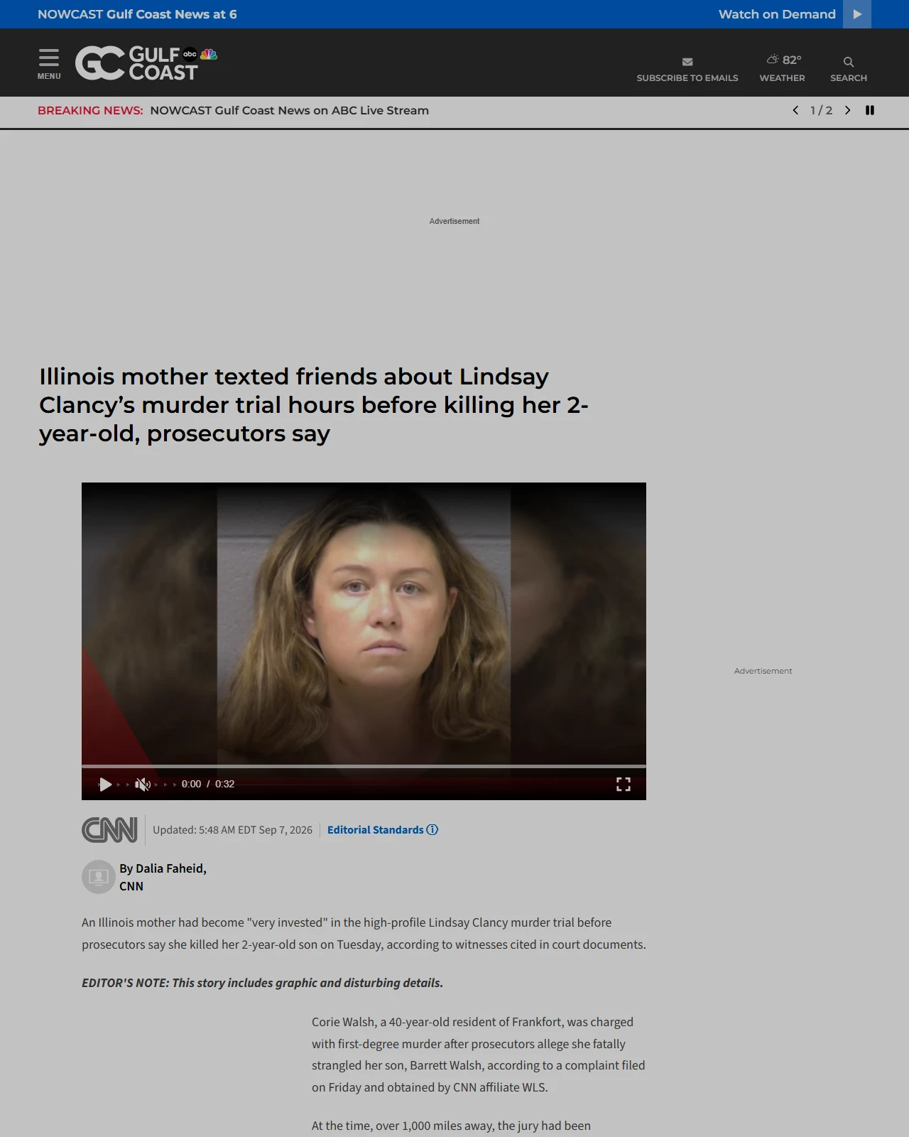Click the 'BREAKING NEWS:' label
Image resolution: width=909 pixels, height=1137 pixels.
90,110
